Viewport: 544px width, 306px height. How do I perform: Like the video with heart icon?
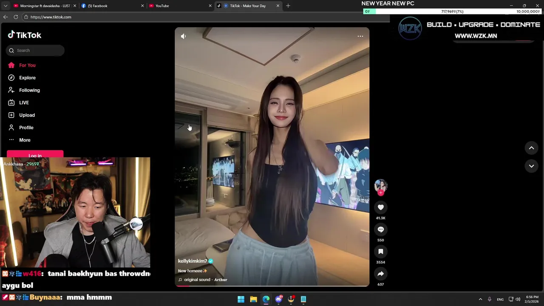[381, 207]
